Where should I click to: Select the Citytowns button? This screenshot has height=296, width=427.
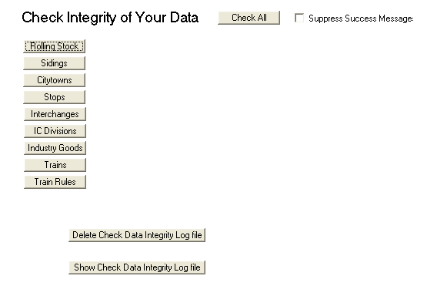[54, 80]
